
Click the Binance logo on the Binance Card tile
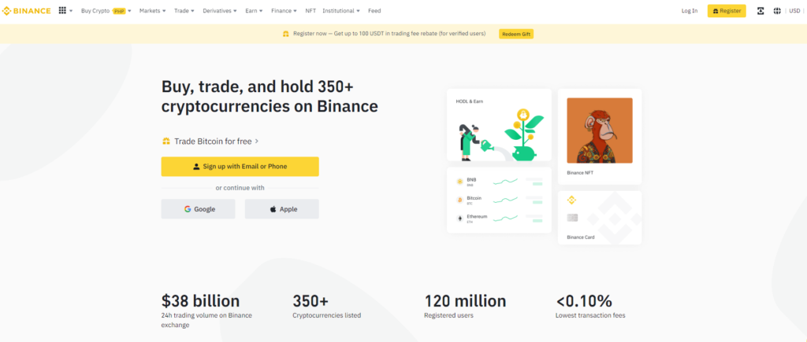[x=571, y=200]
